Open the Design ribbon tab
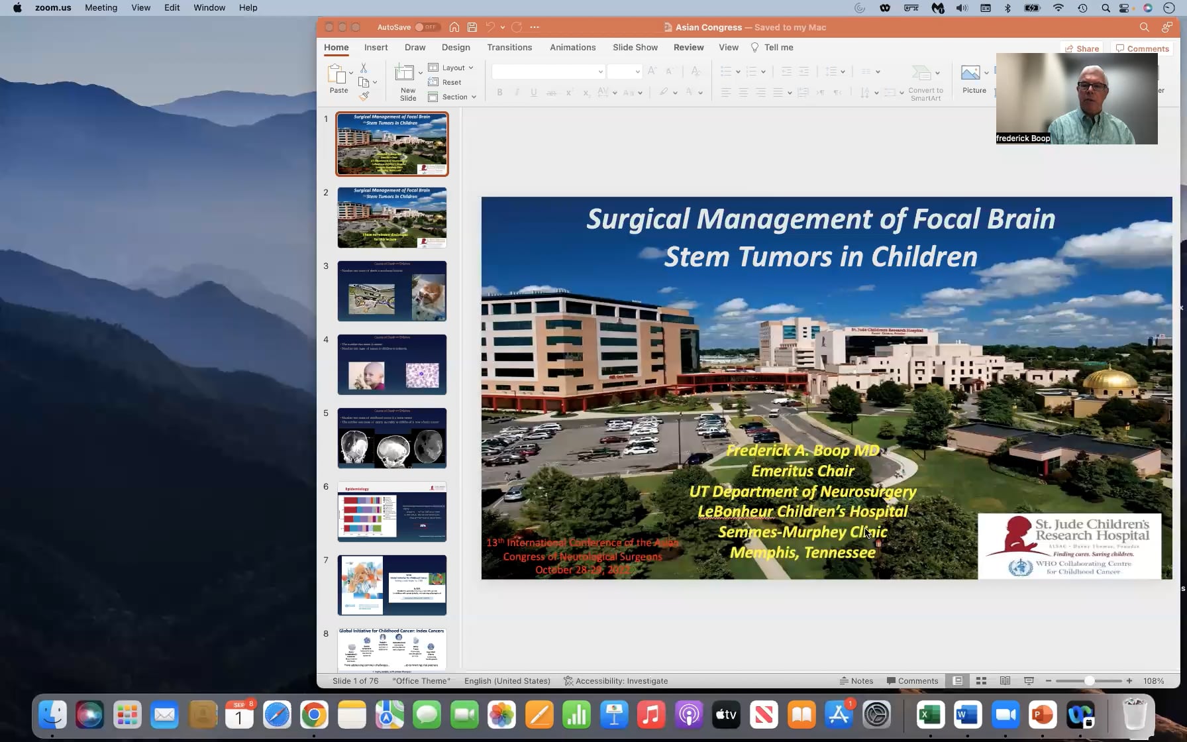The image size is (1187, 742). (x=456, y=47)
